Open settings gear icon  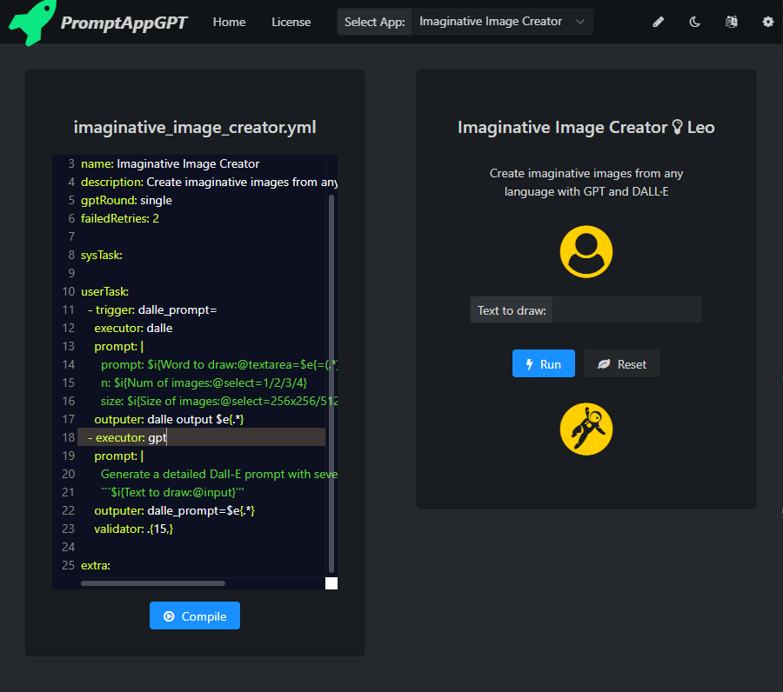coord(767,22)
